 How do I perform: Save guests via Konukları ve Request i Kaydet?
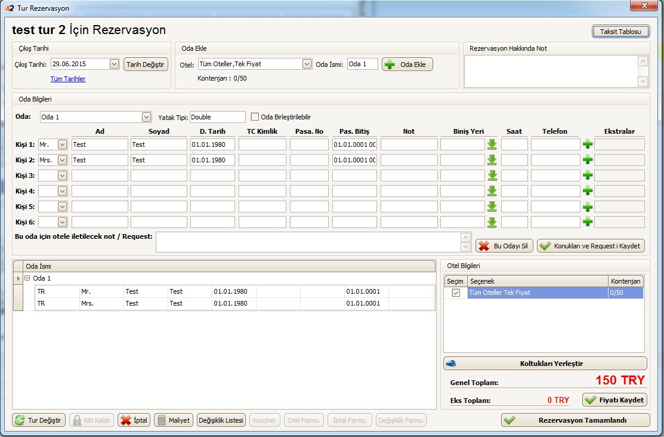tap(591, 246)
